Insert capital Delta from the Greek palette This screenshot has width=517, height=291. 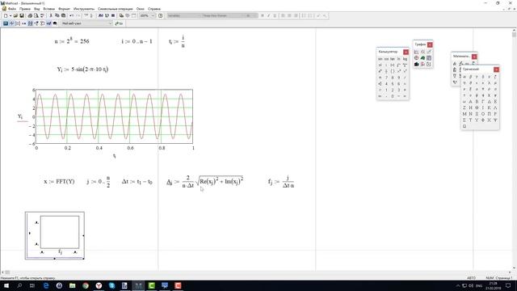pyautogui.click(x=489, y=102)
